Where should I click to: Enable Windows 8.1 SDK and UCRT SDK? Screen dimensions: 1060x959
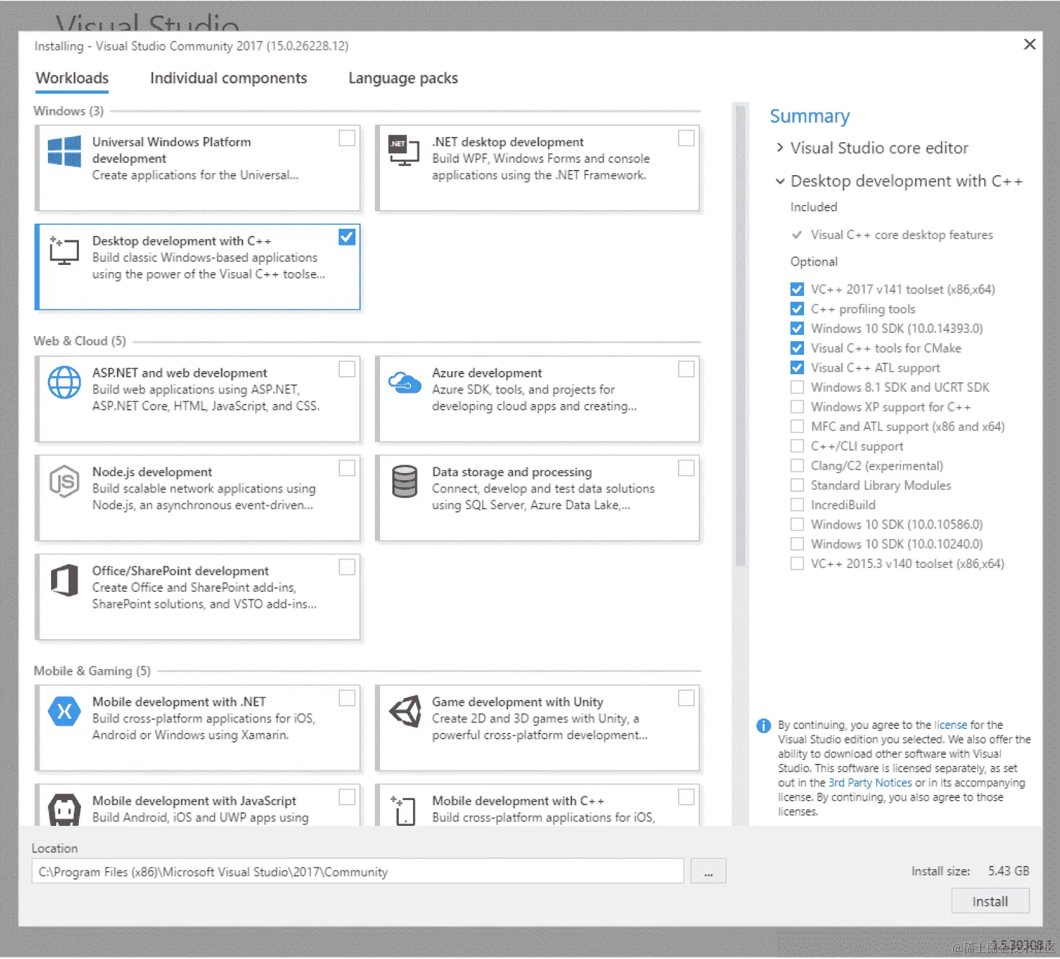click(x=798, y=387)
